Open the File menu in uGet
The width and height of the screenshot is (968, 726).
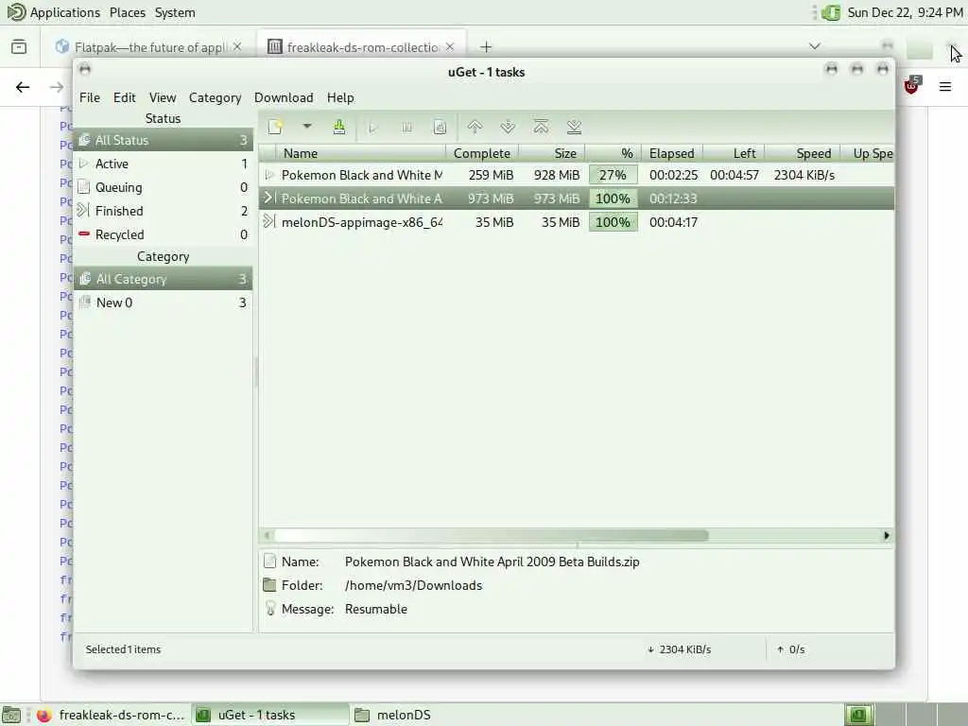[x=90, y=97]
